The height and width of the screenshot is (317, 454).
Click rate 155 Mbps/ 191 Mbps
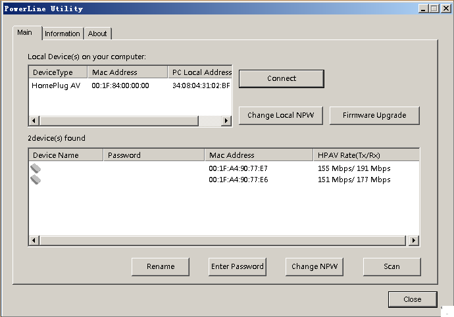(354, 168)
